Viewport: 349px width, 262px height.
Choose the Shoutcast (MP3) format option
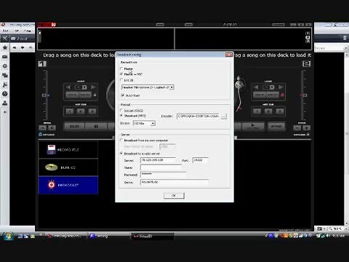(122, 116)
